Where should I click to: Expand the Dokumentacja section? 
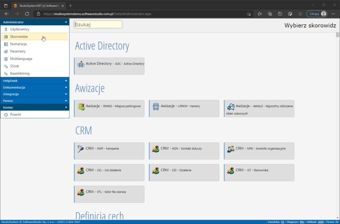[x=35, y=87]
